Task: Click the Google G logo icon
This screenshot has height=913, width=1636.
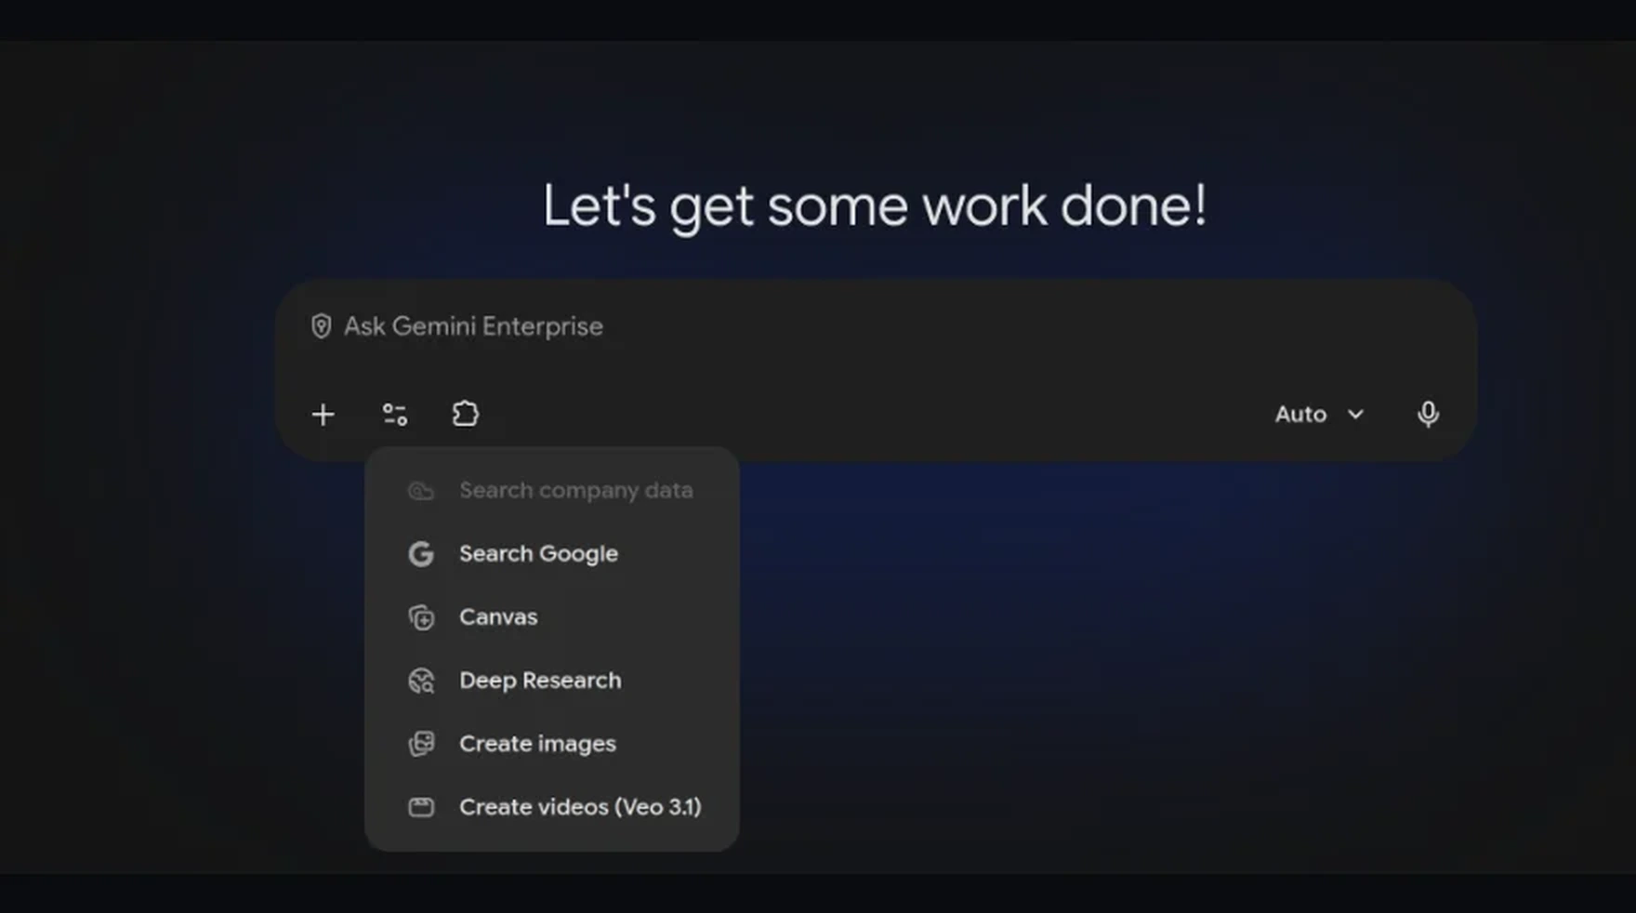Action: point(421,554)
